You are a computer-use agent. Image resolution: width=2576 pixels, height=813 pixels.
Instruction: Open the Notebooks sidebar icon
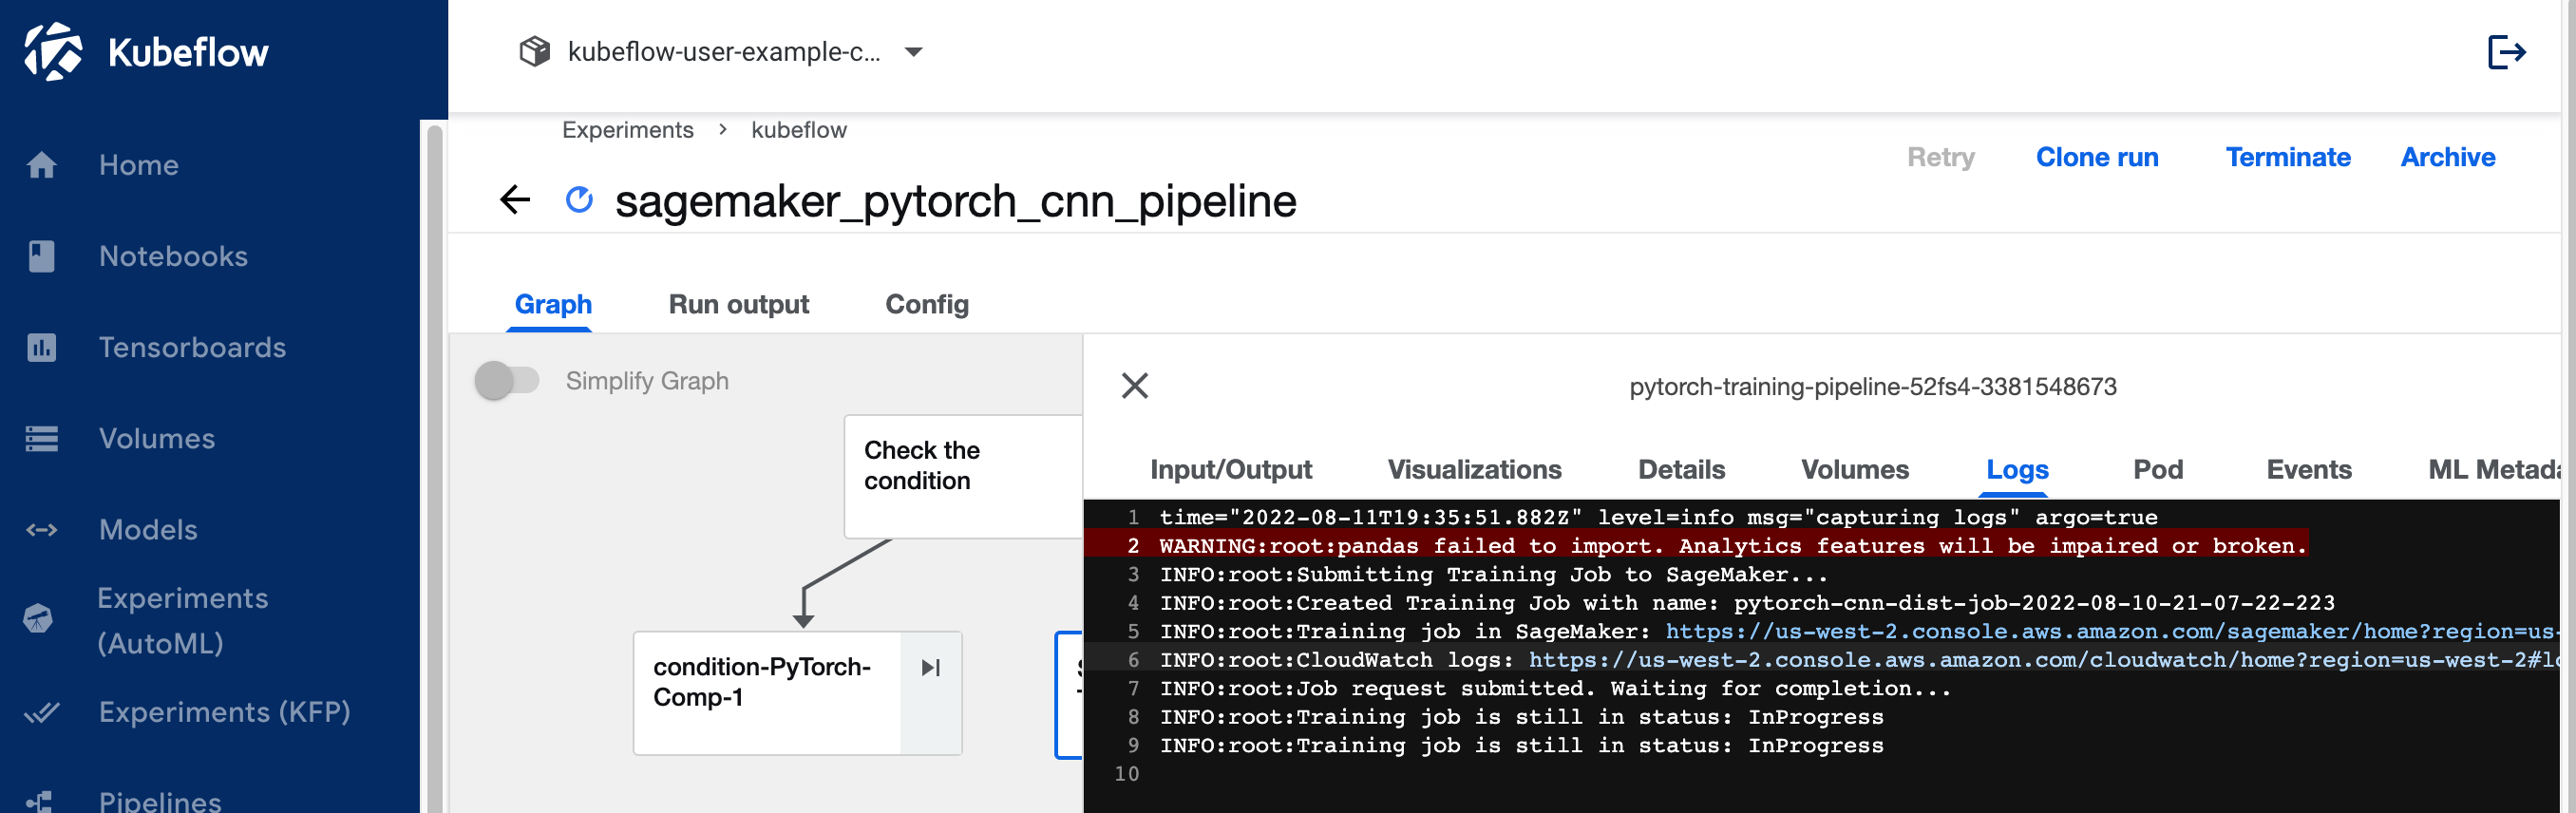click(41, 256)
